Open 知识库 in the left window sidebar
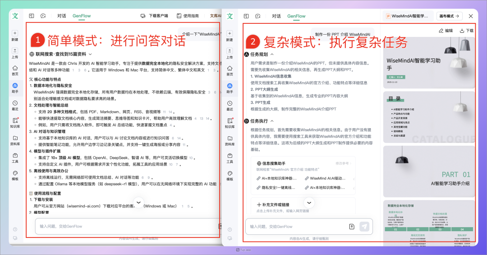487x255 pixels. (15, 121)
